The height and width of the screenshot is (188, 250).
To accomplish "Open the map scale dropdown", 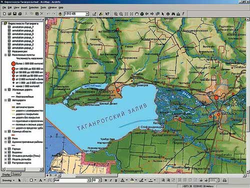I will pos(87,14).
